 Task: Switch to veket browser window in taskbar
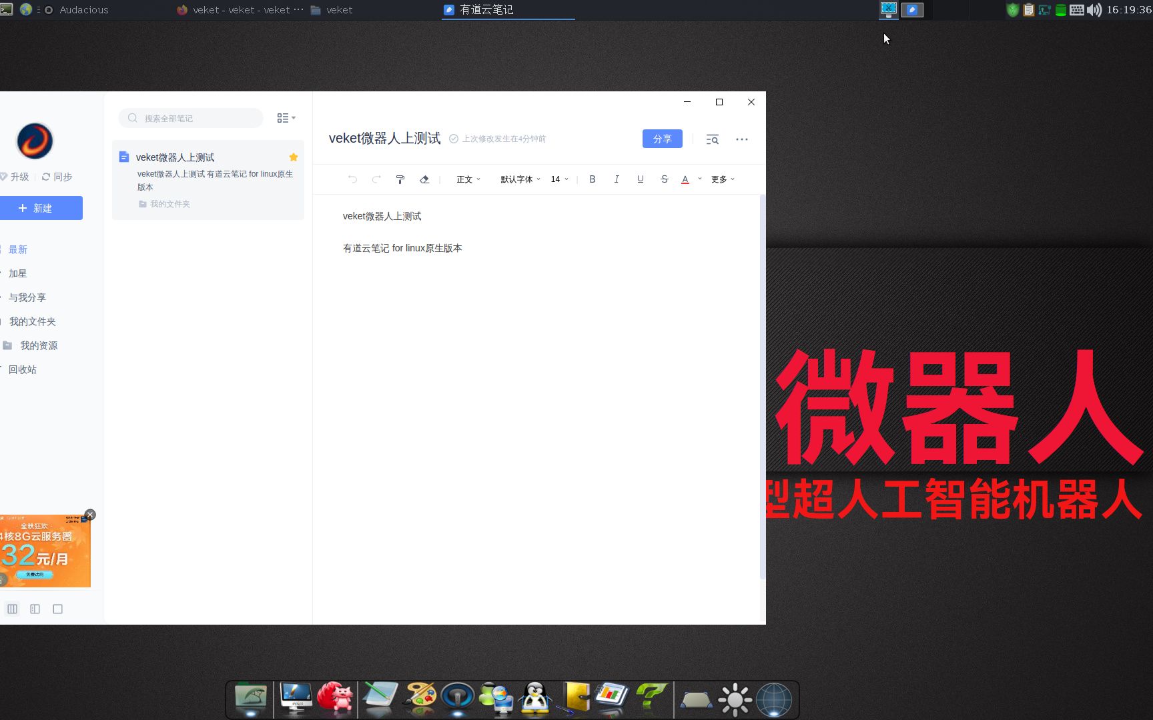(240, 10)
